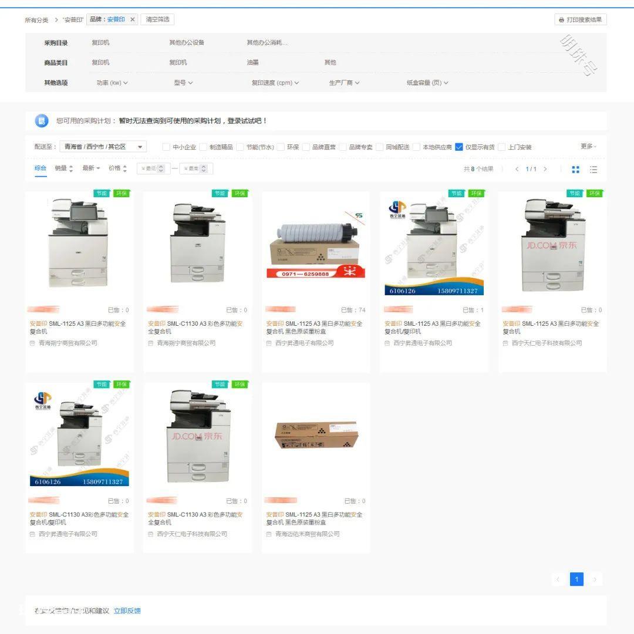Expand the 复印速度 (cpm) dropdown
The width and height of the screenshot is (634, 634).
[275, 83]
